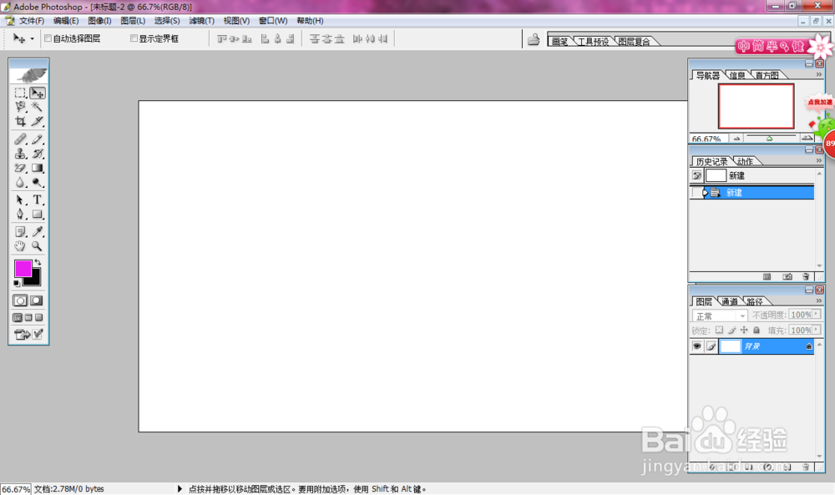The image size is (835, 495).
Task: Switch to Standard edit mode
Action: click(x=20, y=301)
